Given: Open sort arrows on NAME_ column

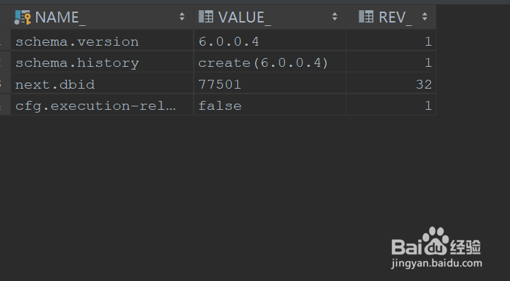Looking at the screenshot, I should (182, 17).
